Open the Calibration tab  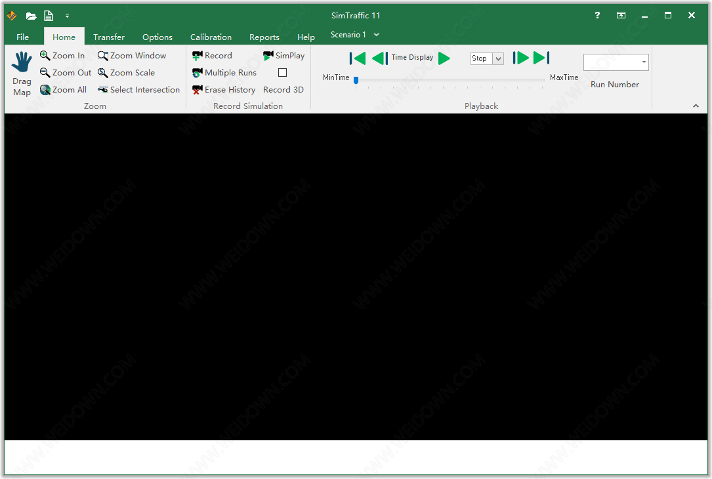coord(211,37)
